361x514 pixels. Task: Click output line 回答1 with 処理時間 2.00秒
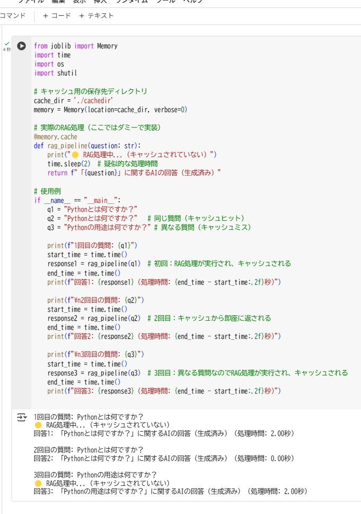point(164,434)
